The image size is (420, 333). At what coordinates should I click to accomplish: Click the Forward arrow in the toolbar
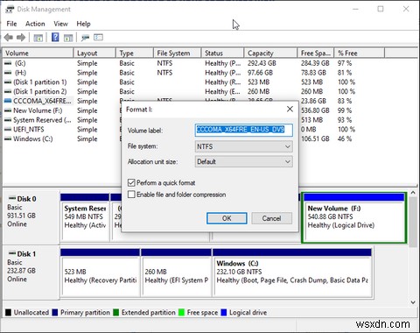[21, 38]
